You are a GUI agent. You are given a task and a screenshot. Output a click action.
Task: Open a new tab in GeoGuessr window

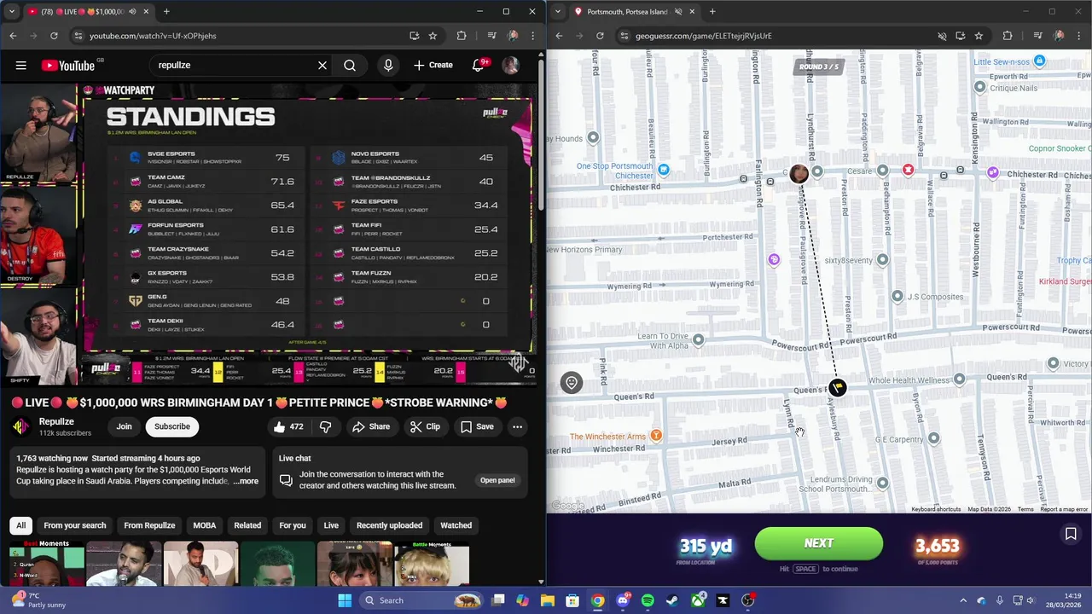[x=712, y=12]
